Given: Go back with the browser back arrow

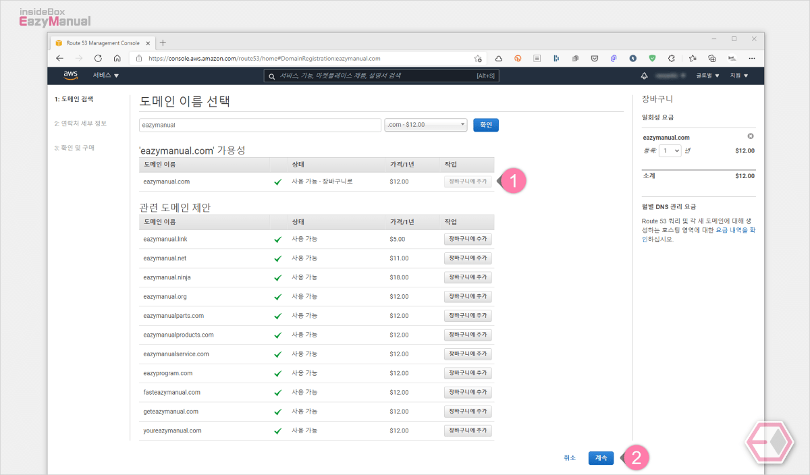Looking at the screenshot, I should click(x=59, y=58).
